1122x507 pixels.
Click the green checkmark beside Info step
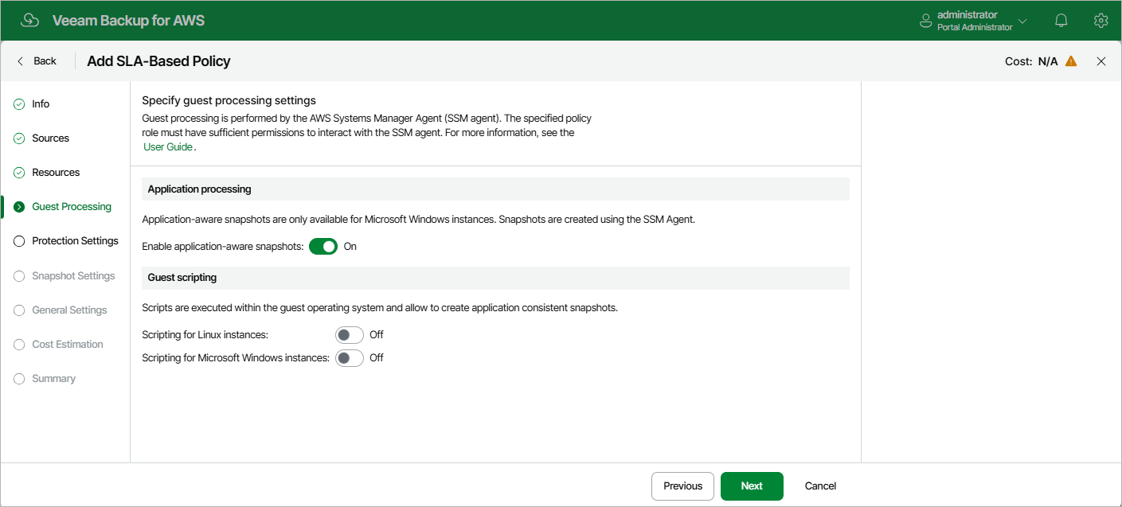[x=19, y=103]
